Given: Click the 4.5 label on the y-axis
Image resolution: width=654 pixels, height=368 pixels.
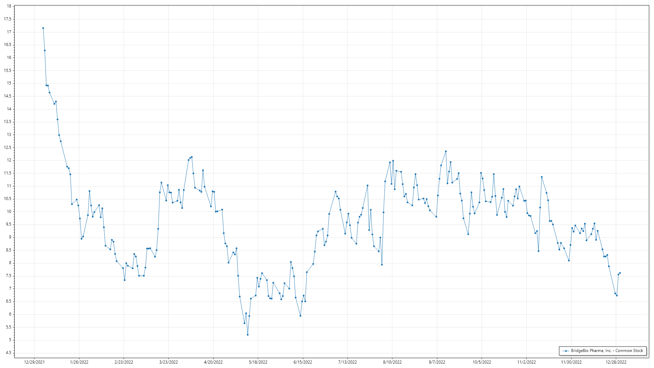Looking at the screenshot, I should pos(8,353).
